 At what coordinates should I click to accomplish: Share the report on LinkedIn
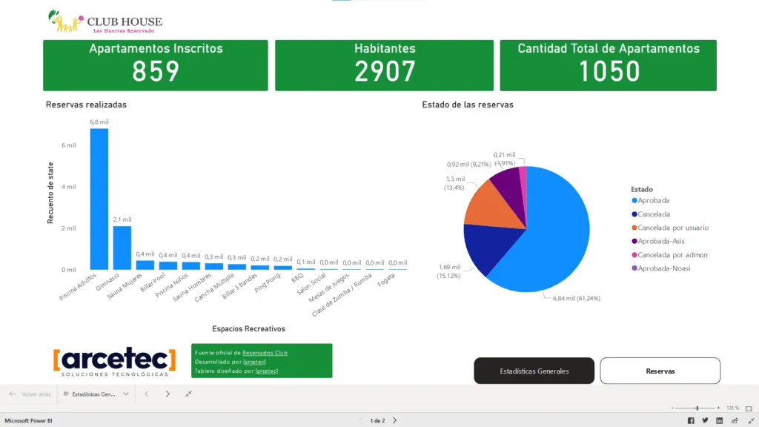720,420
